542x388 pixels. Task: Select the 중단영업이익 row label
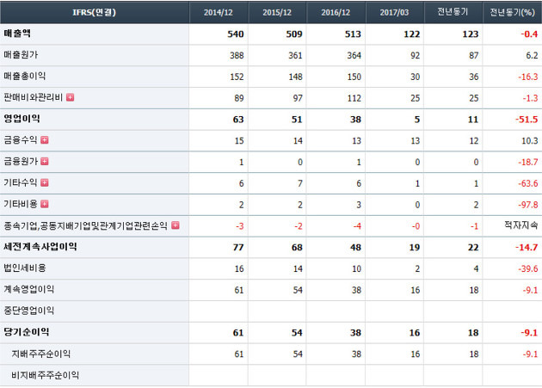coord(28,311)
